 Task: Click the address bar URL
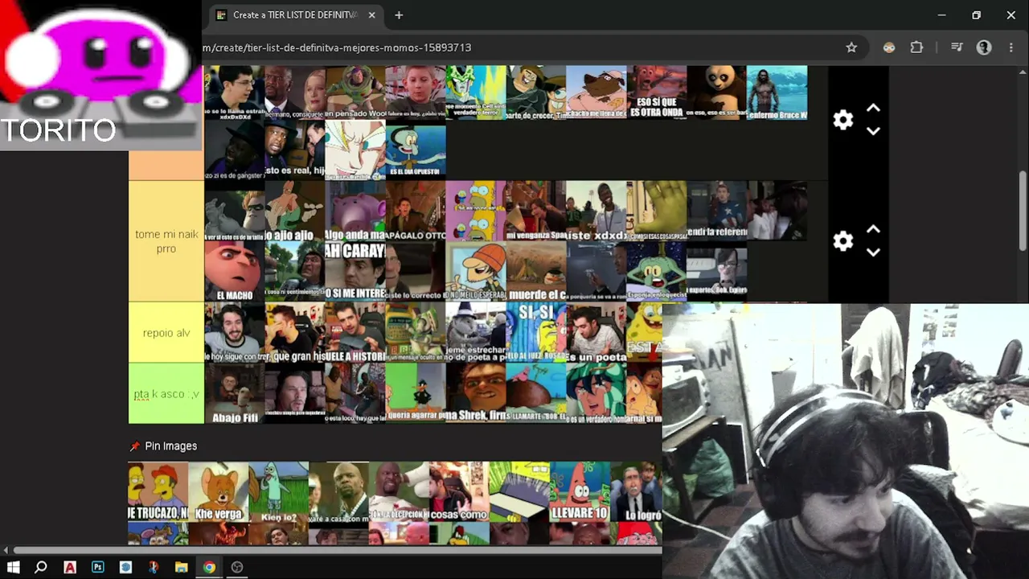337,47
